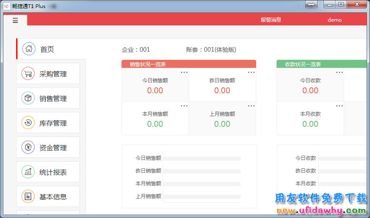Click the hamburger menu icon

(x=15, y=20)
